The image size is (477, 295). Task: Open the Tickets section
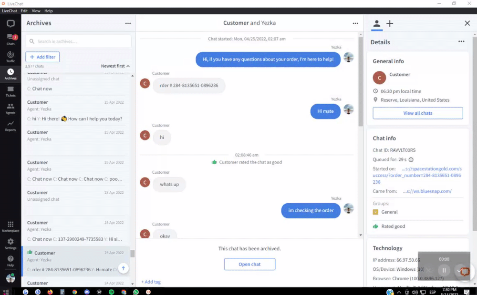(x=10, y=91)
